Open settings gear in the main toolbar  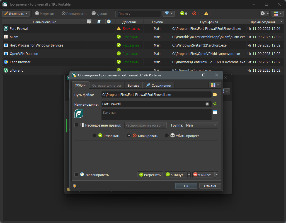[263, 13]
